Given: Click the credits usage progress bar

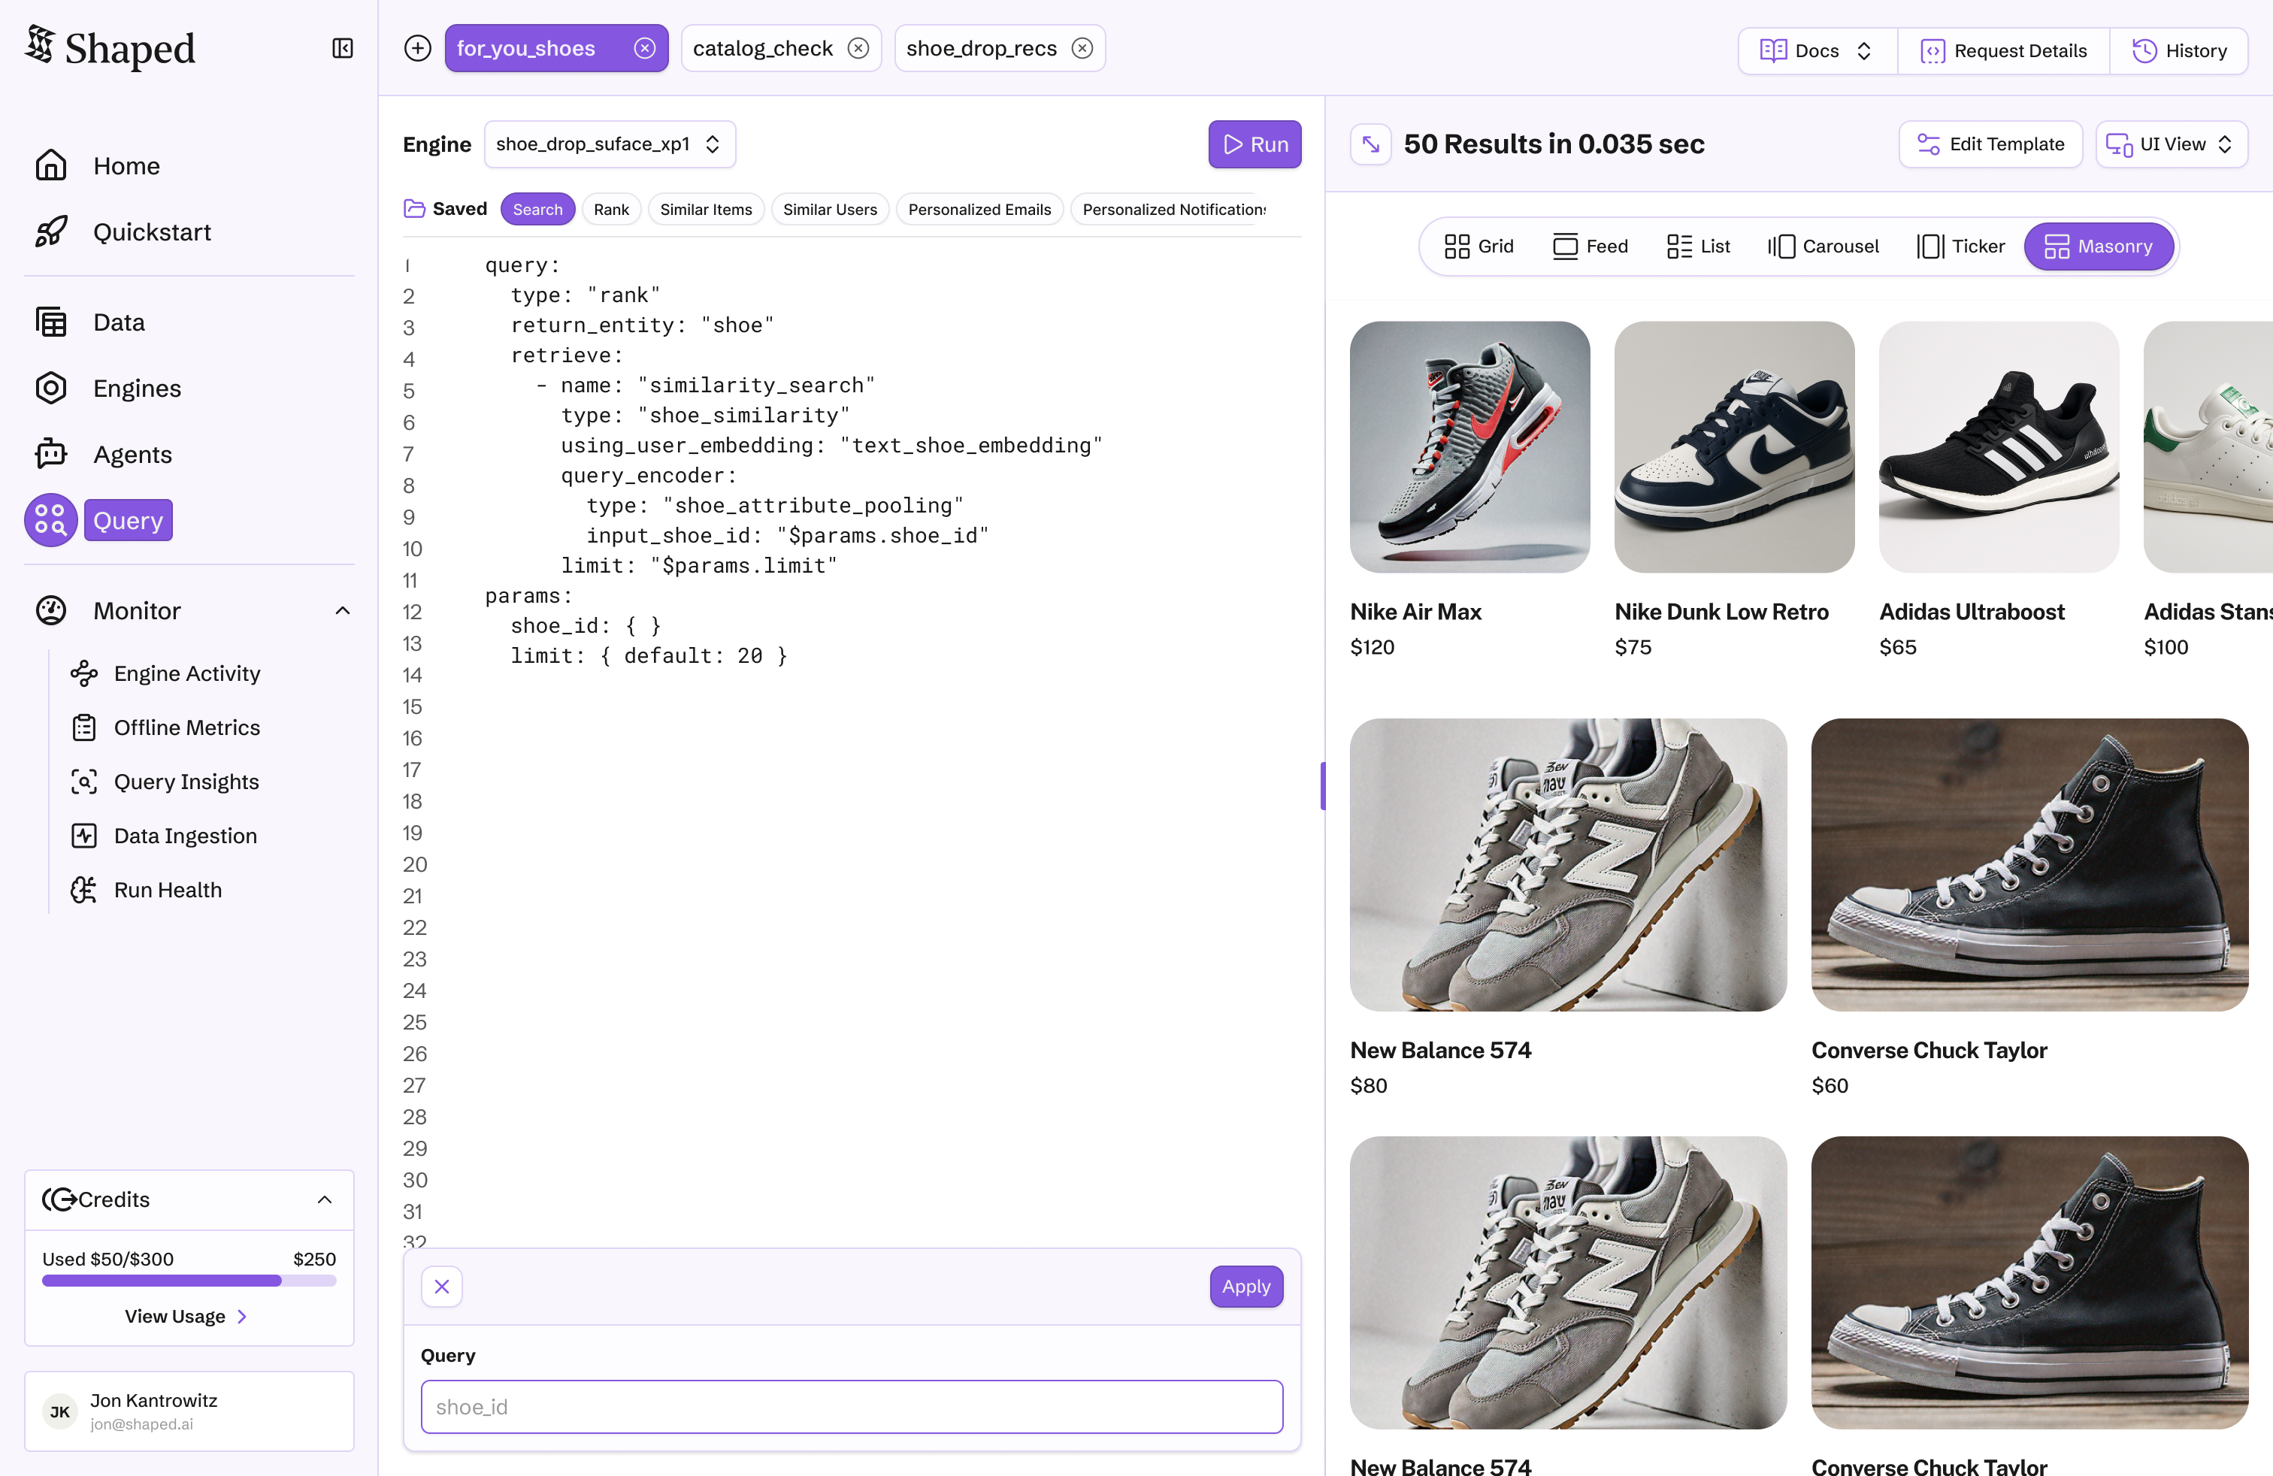Looking at the screenshot, I should click(189, 1281).
